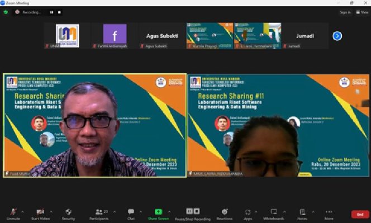Click the Zoom app icon in the title bar
This screenshot has height=223, width=371.
(3, 3)
